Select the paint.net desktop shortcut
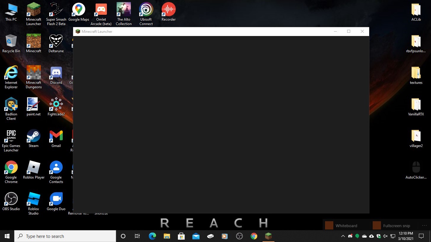Viewport: 431px width, 242px height. click(x=33, y=107)
